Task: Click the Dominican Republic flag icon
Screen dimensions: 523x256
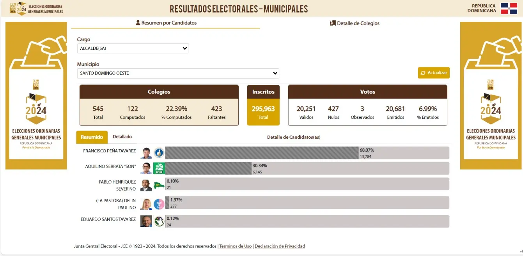Action: pos(509,9)
